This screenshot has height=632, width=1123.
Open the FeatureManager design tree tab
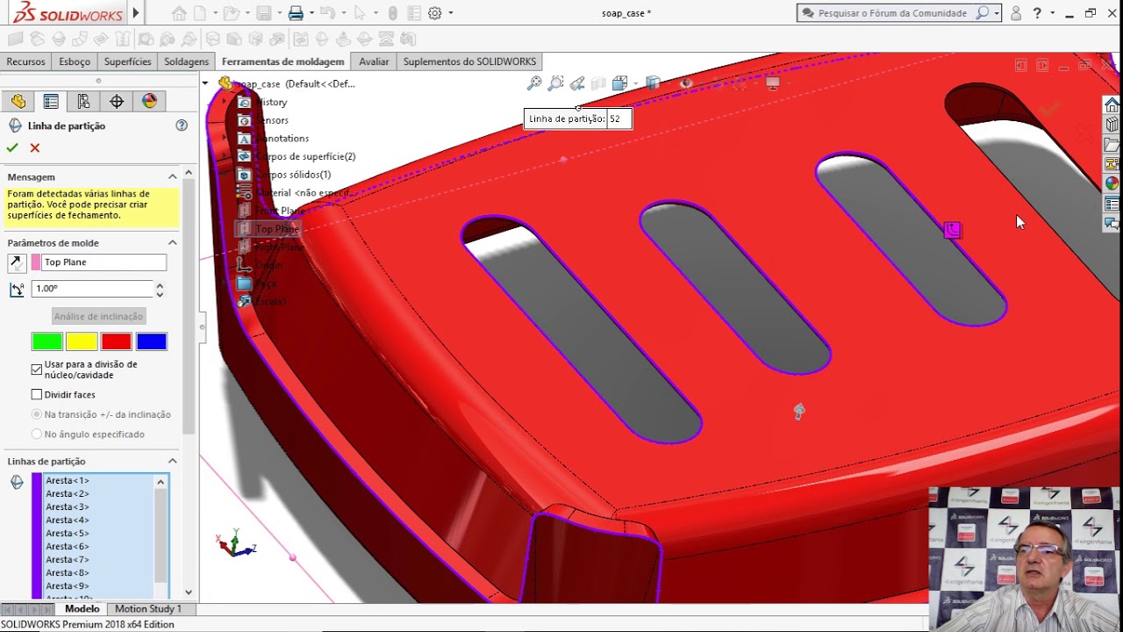click(x=18, y=101)
